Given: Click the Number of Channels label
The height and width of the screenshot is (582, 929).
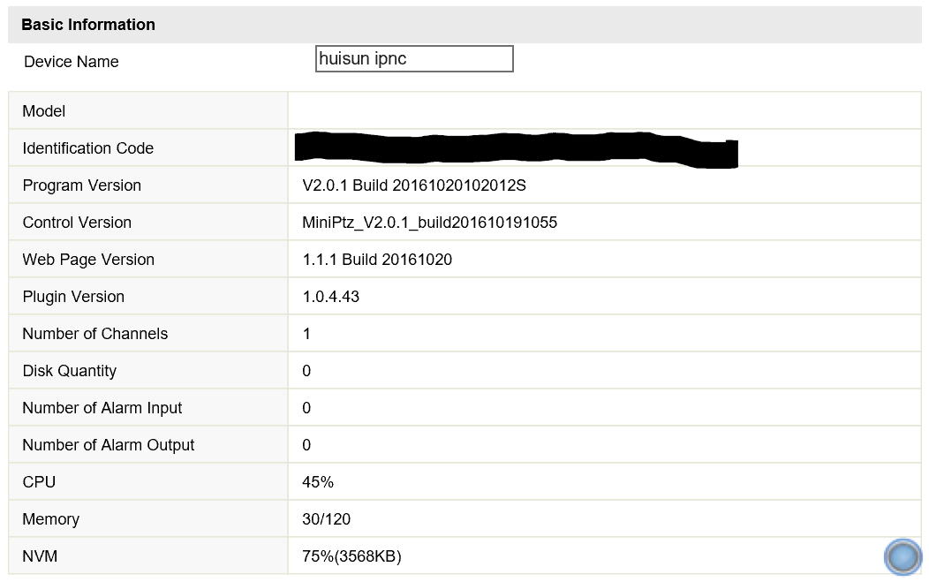Looking at the screenshot, I should tap(95, 334).
